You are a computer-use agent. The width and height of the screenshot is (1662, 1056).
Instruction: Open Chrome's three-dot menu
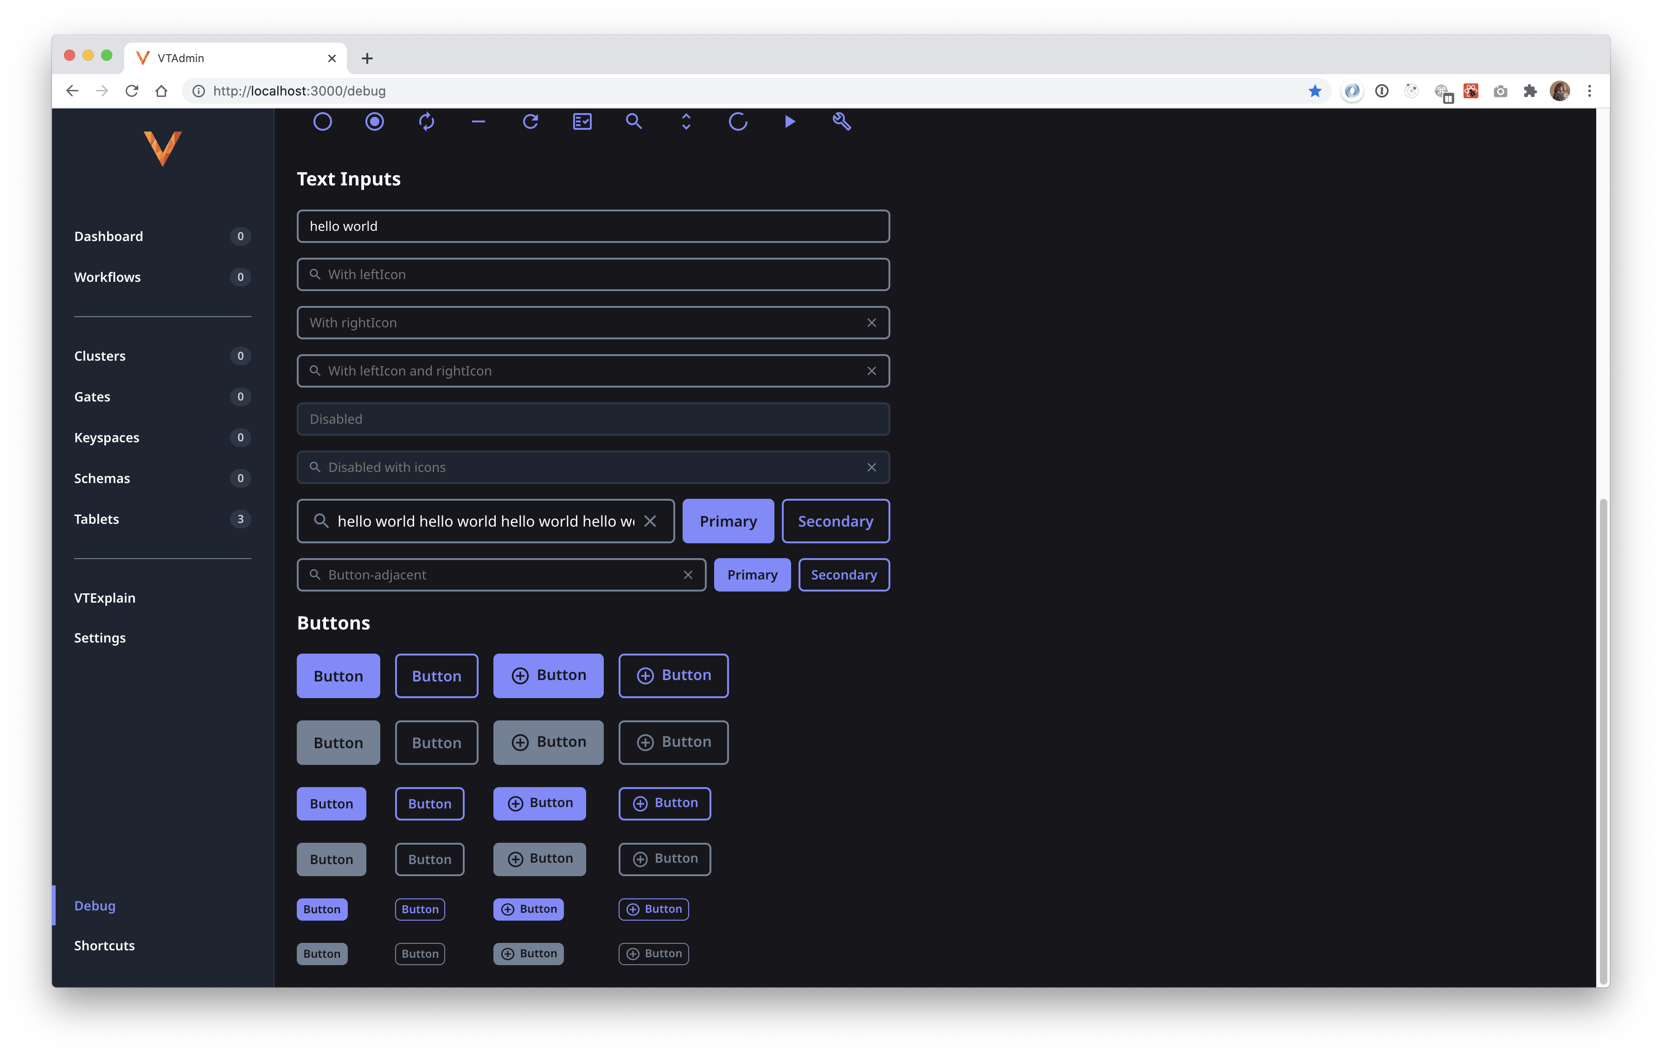[1589, 91]
